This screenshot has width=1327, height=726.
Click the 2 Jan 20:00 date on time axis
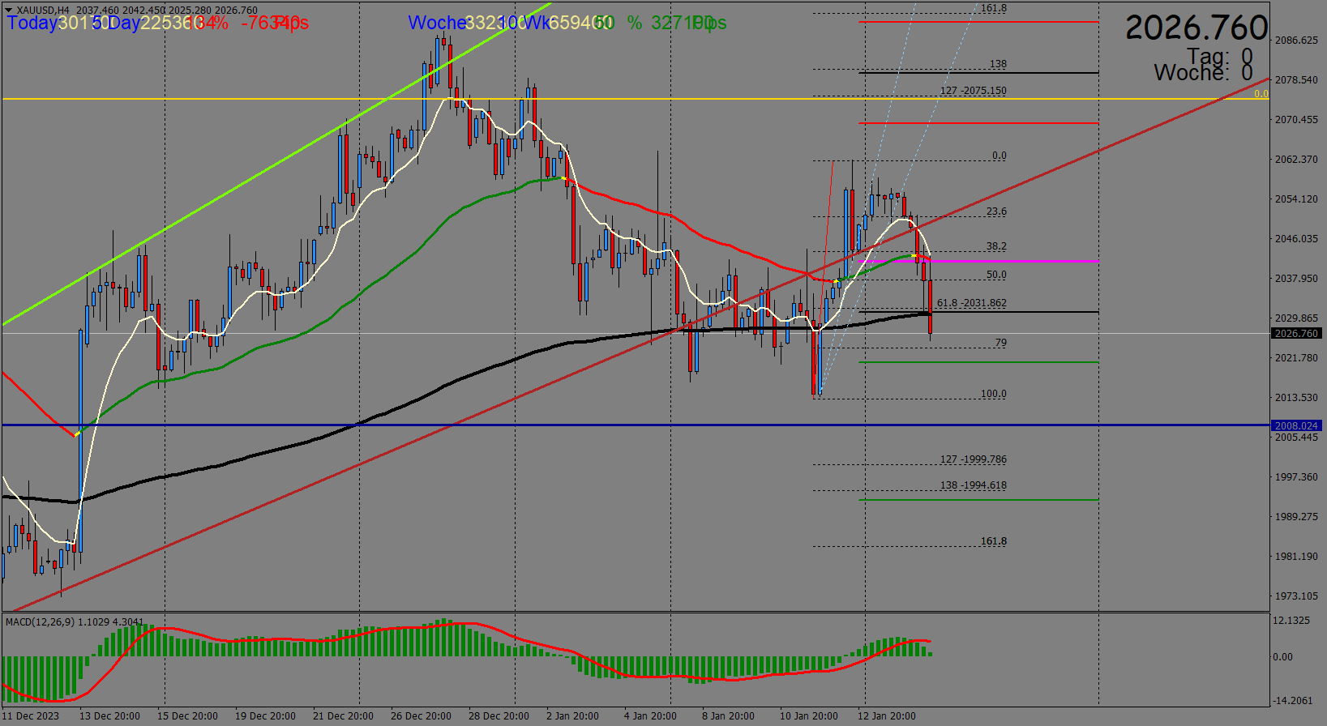tap(572, 715)
